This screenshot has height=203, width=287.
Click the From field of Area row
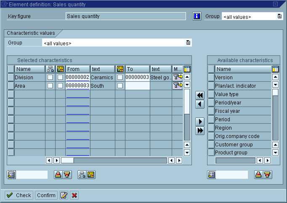[x=77, y=86]
